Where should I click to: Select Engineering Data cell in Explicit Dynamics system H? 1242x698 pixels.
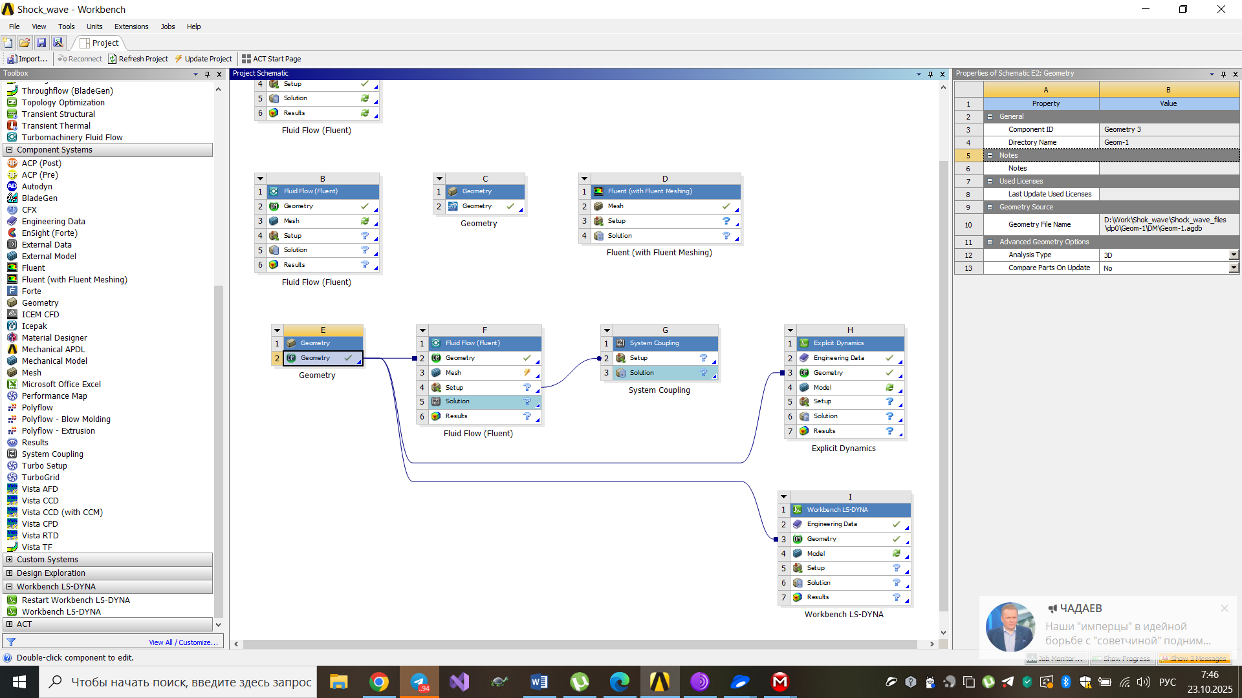pos(850,358)
